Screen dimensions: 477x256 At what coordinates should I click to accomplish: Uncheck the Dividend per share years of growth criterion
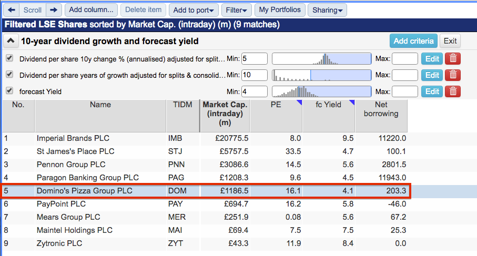click(9, 75)
